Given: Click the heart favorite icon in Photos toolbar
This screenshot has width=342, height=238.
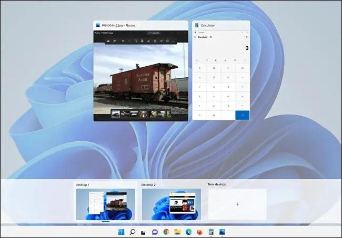Looking at the screenshot, I should tap(161, 41).
